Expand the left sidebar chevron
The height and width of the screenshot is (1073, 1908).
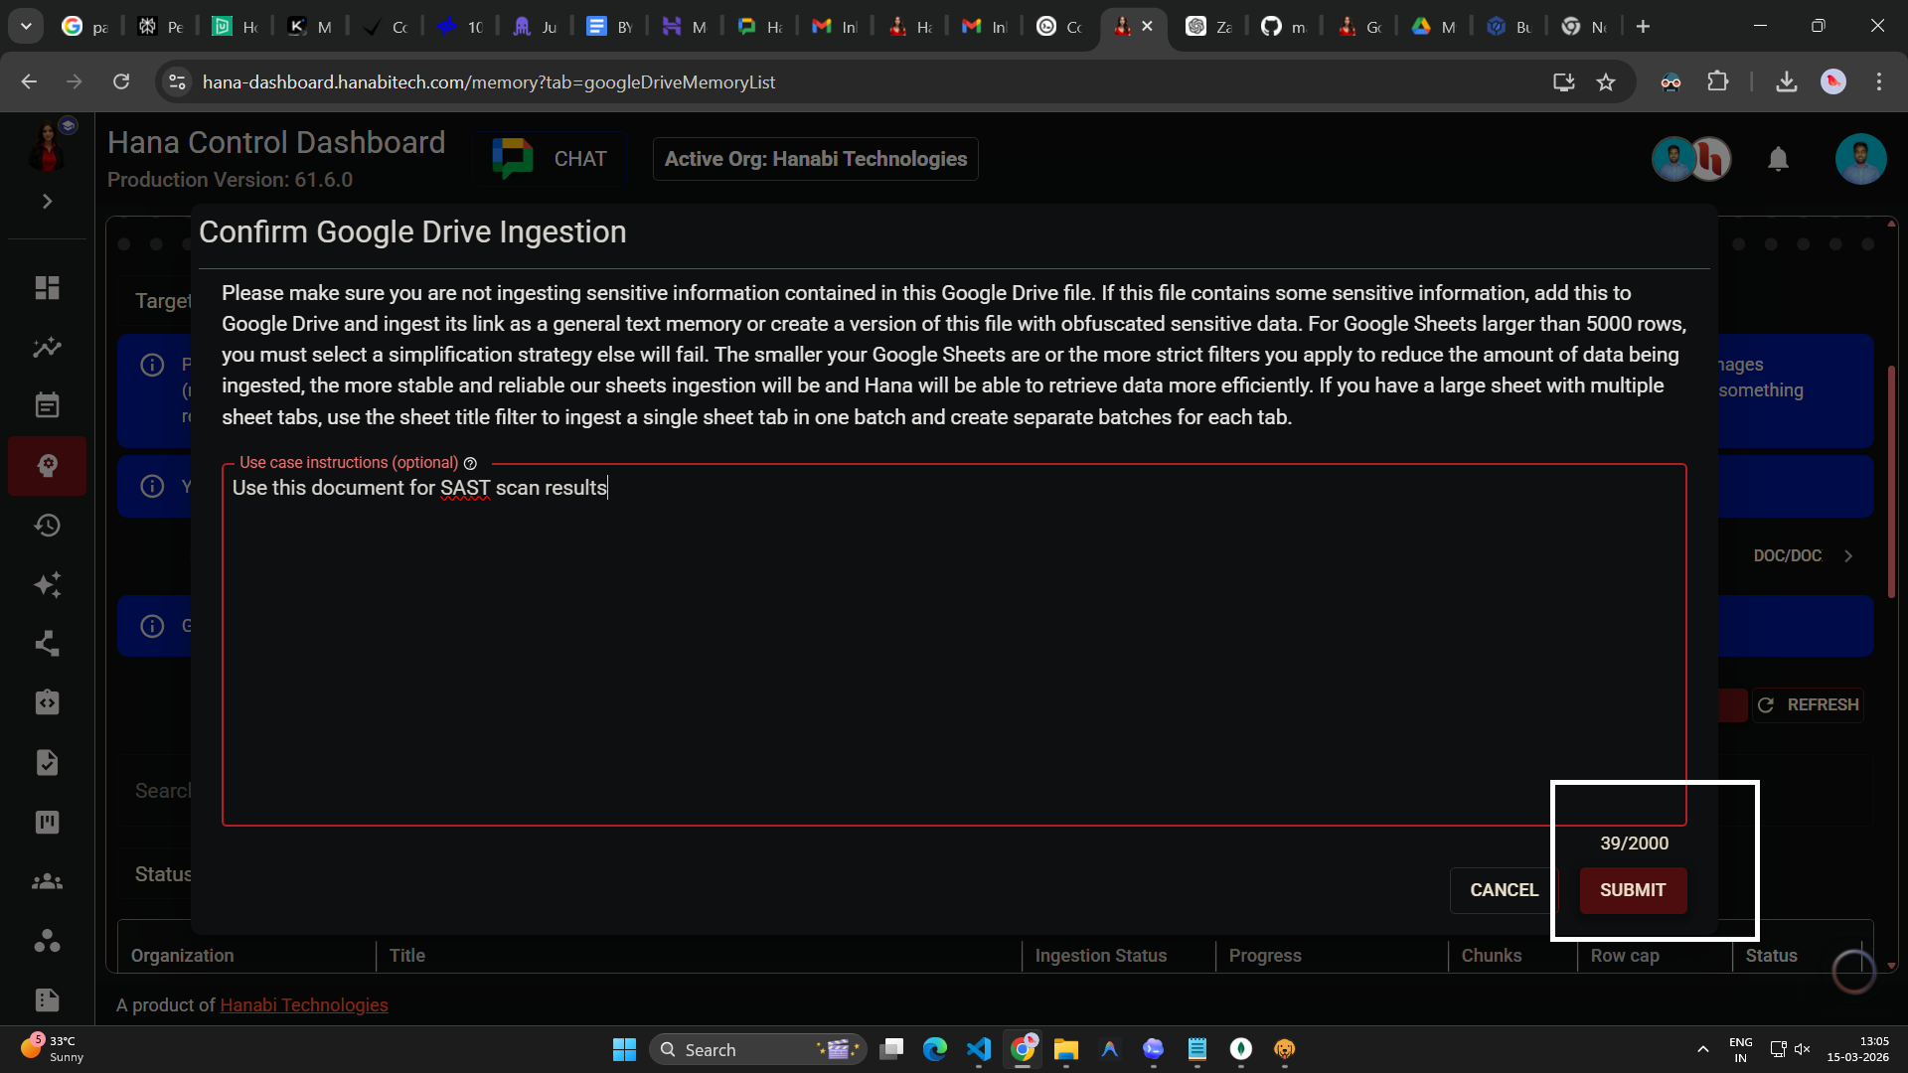tap(47, 202)
